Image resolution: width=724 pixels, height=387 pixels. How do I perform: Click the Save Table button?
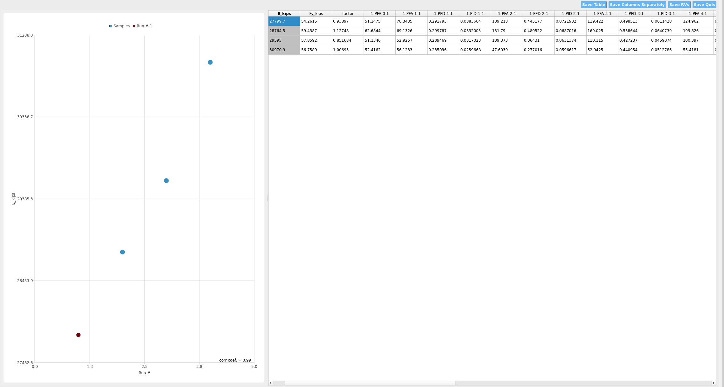[593, 5]
